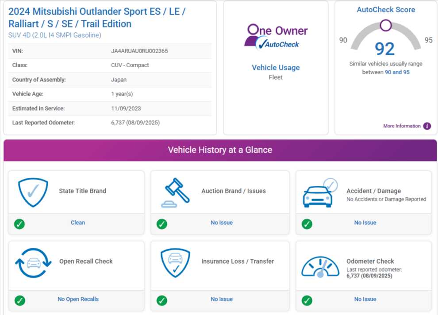Click the Insurance Loss shield car icon
This screenshot has height=315, width=438.
[x=175, y=262]
